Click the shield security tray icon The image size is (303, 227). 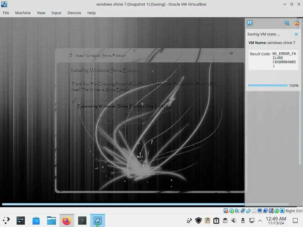(199, 220)
